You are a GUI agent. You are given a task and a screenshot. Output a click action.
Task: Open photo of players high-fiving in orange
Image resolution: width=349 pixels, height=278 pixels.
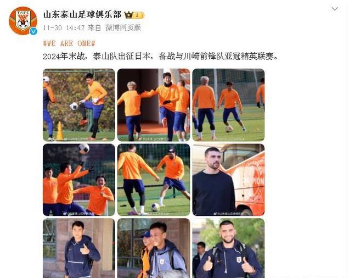154,105
